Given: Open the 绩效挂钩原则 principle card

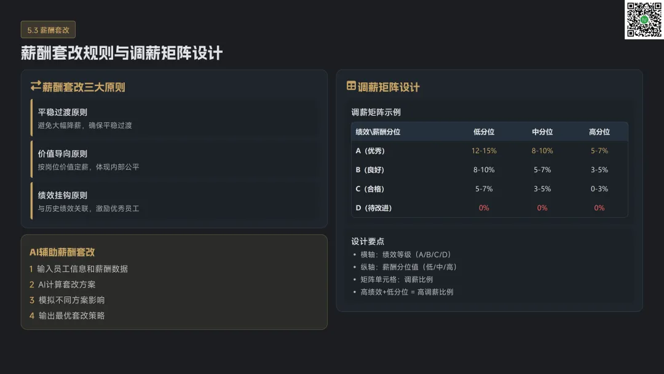Looking at the screenshot, I should 175,202.
